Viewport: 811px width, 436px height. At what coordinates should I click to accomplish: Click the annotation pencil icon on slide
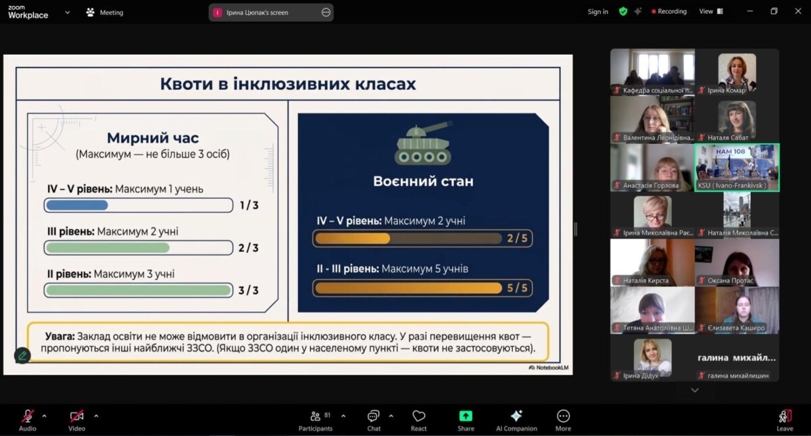[22, 355]
